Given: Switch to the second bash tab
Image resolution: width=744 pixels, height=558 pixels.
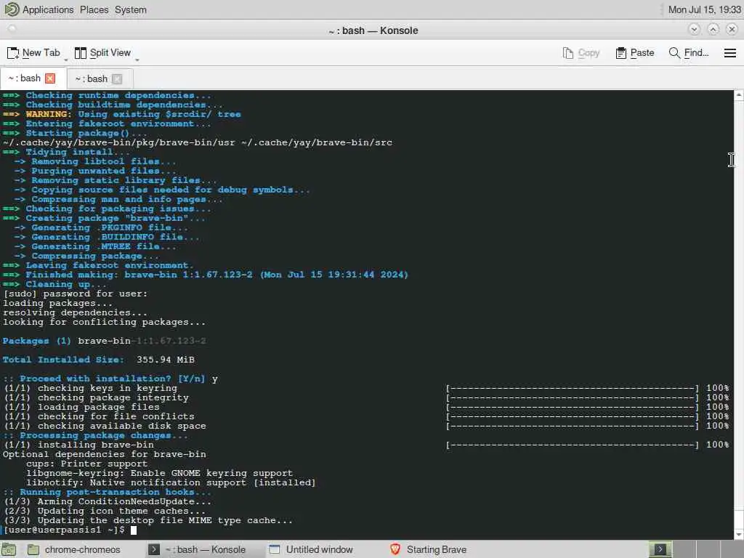Looking at the screenshot, I should pos(91,78).
